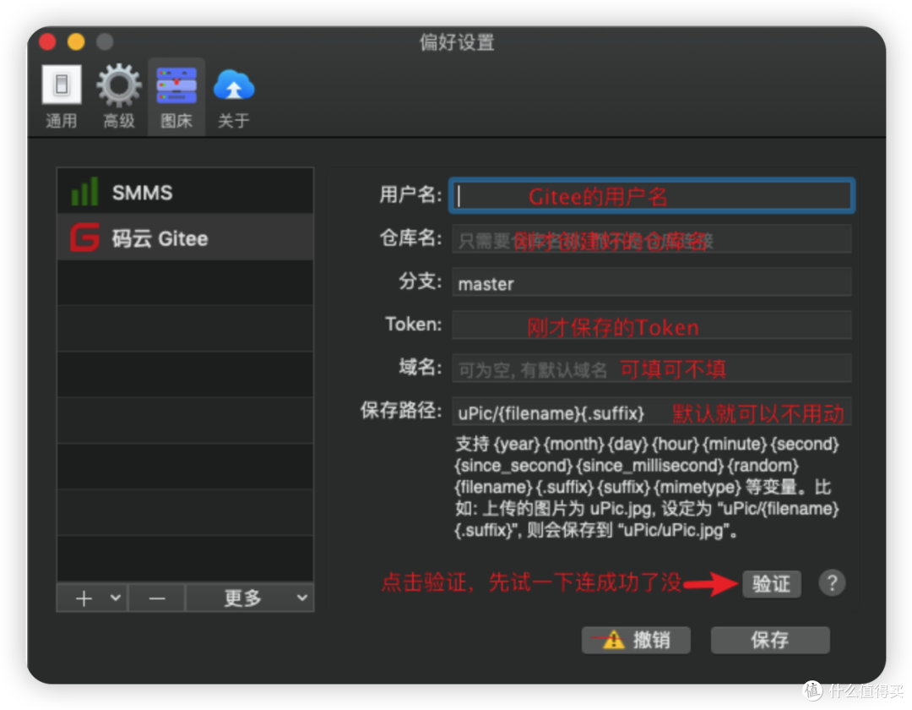Open the 通用 general preferences tab
The image size is (912, 710).
pos(61,96)
